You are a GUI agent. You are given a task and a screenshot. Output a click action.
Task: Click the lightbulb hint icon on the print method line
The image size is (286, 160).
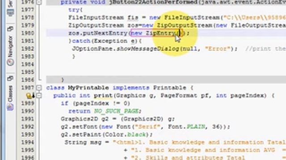click(29, 96)
